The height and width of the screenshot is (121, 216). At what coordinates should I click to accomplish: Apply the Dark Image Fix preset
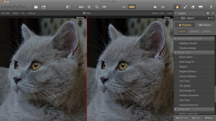click(194, 62)
